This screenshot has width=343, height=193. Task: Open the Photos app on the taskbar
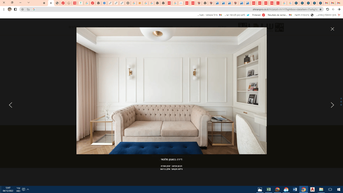coord(260,190)
